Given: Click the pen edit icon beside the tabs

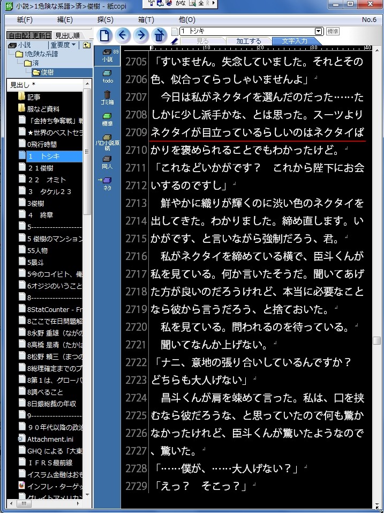Looking at the screenshot, I should click(175, 42).
